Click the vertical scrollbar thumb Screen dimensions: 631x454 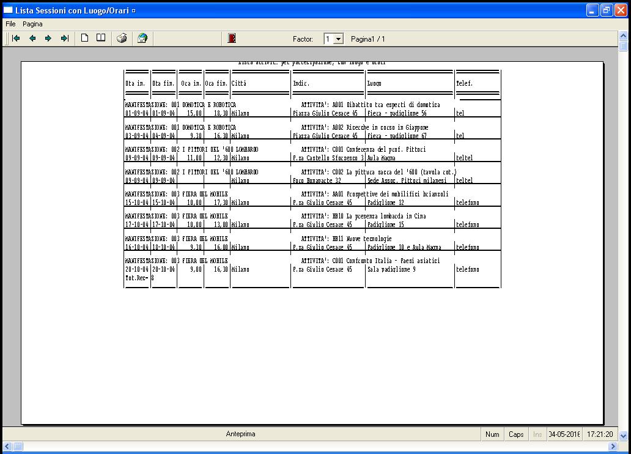click(x=623, y=46)
